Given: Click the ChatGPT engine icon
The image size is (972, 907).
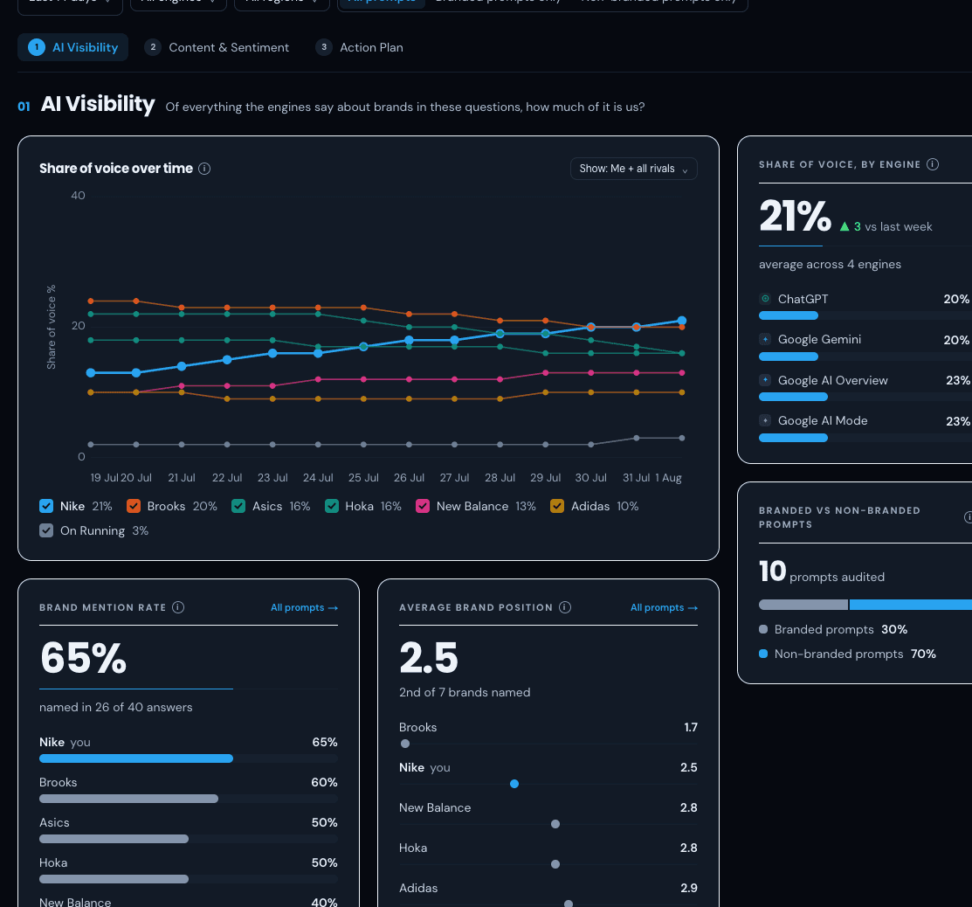Looking at the screenshot, I should pyautogui.click(x=766, y=299).
